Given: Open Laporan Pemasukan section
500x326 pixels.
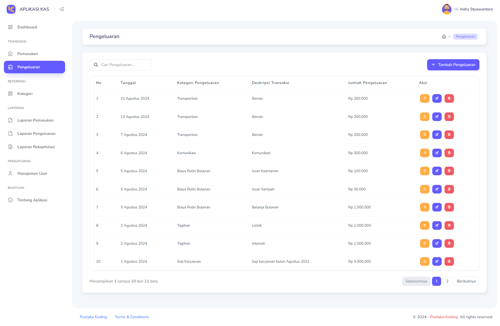Looking at the screenshot, I should 35,120.
